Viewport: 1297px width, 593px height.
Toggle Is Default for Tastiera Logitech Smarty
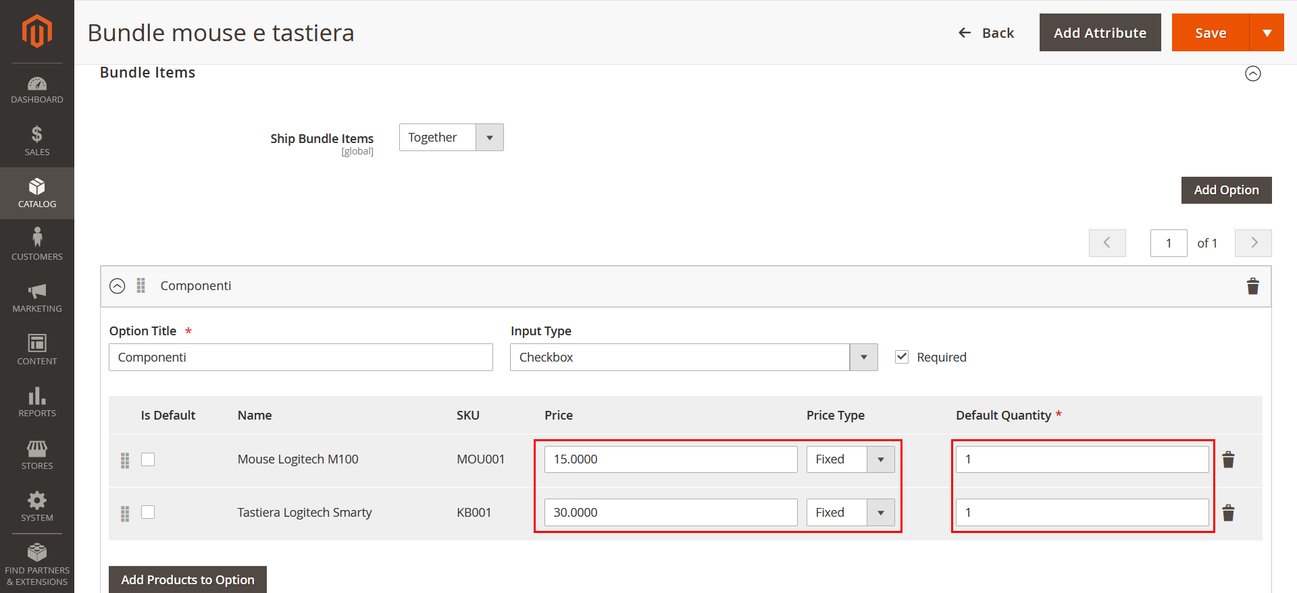148,512
